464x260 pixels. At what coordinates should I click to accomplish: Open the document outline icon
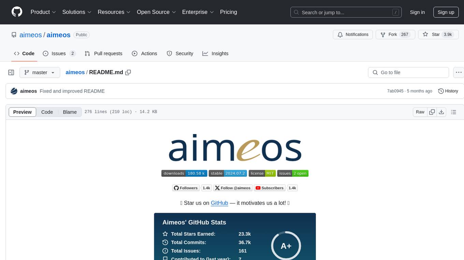tap(453, 112)
